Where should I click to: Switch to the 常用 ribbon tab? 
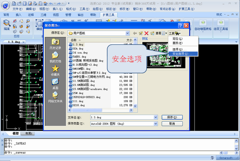(x=6, y=15)
